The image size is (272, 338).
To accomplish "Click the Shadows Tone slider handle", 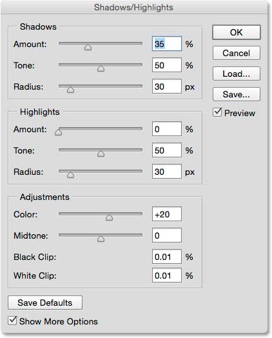I will point(101,68).
